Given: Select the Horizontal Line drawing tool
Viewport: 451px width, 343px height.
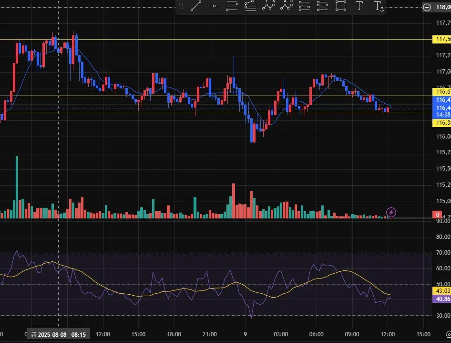Looking at the screenshot, I should click(214, 6).
